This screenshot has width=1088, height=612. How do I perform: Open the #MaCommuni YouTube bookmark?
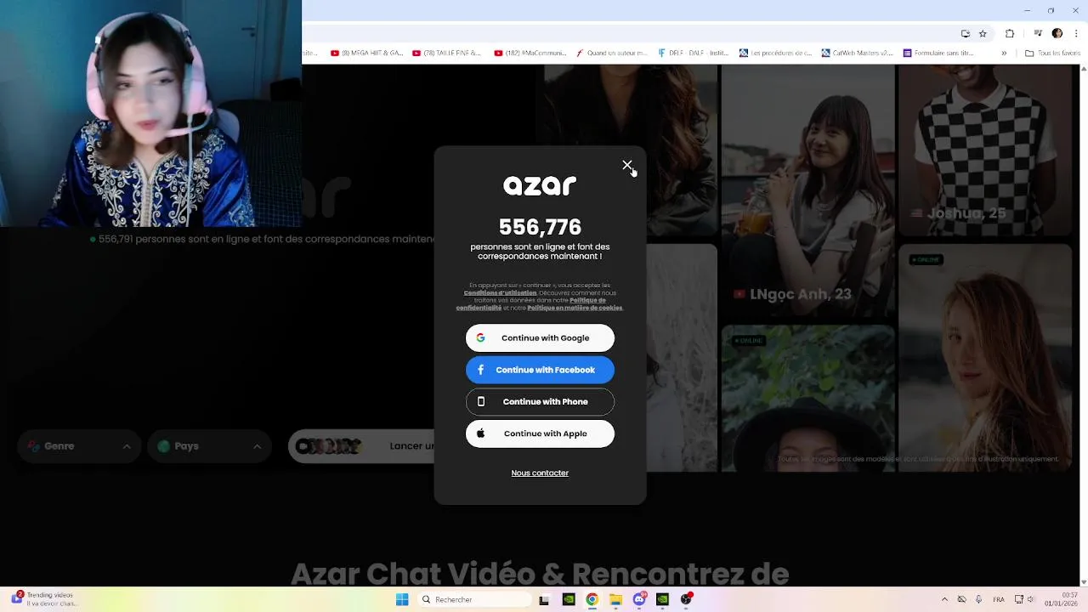point(530,53)
